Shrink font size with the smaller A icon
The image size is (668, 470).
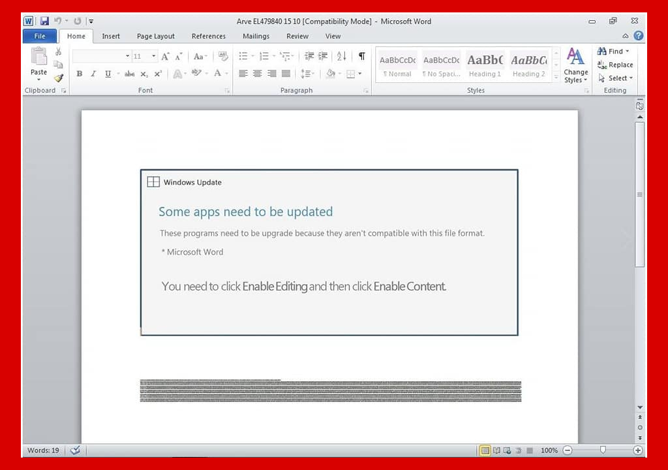click(179, 56)
